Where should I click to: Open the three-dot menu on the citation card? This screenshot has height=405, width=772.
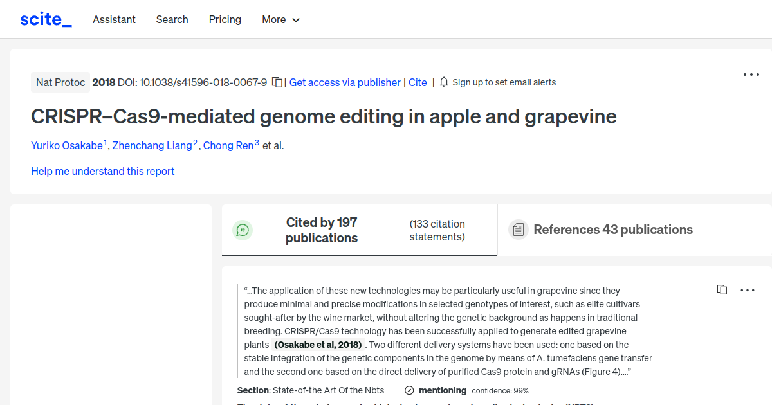pyautogui.click(x=748, y=290)
